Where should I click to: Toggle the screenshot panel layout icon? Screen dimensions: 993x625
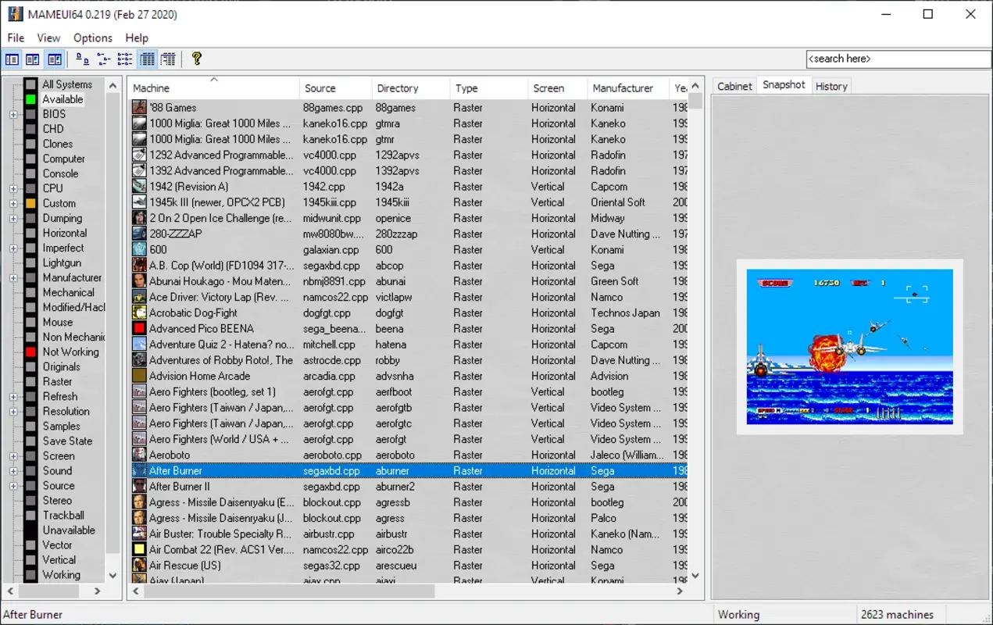point(54,59)
